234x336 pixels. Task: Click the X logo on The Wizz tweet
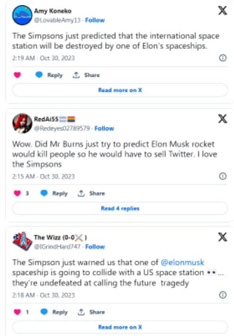(x=223, y=237)
